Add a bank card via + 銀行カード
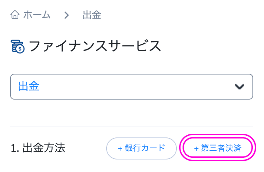Screen dimensions: 264x172 142,149
